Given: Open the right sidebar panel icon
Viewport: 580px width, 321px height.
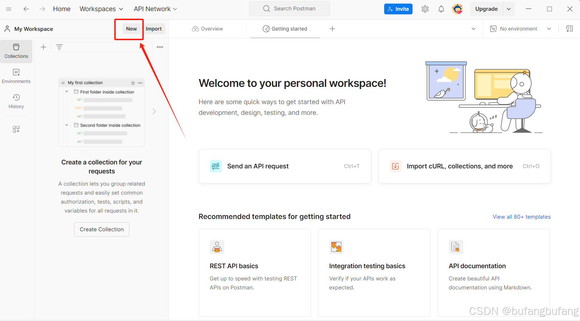Looking at the screenshot, I should coord(570,29).
